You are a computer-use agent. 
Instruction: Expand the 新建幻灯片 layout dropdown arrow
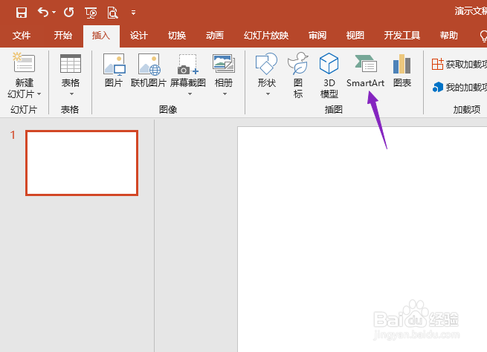[x=39, y=94]
